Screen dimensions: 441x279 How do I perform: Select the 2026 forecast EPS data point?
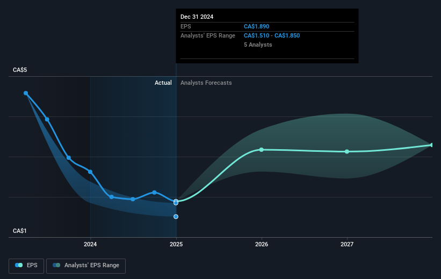pos(262,150)
